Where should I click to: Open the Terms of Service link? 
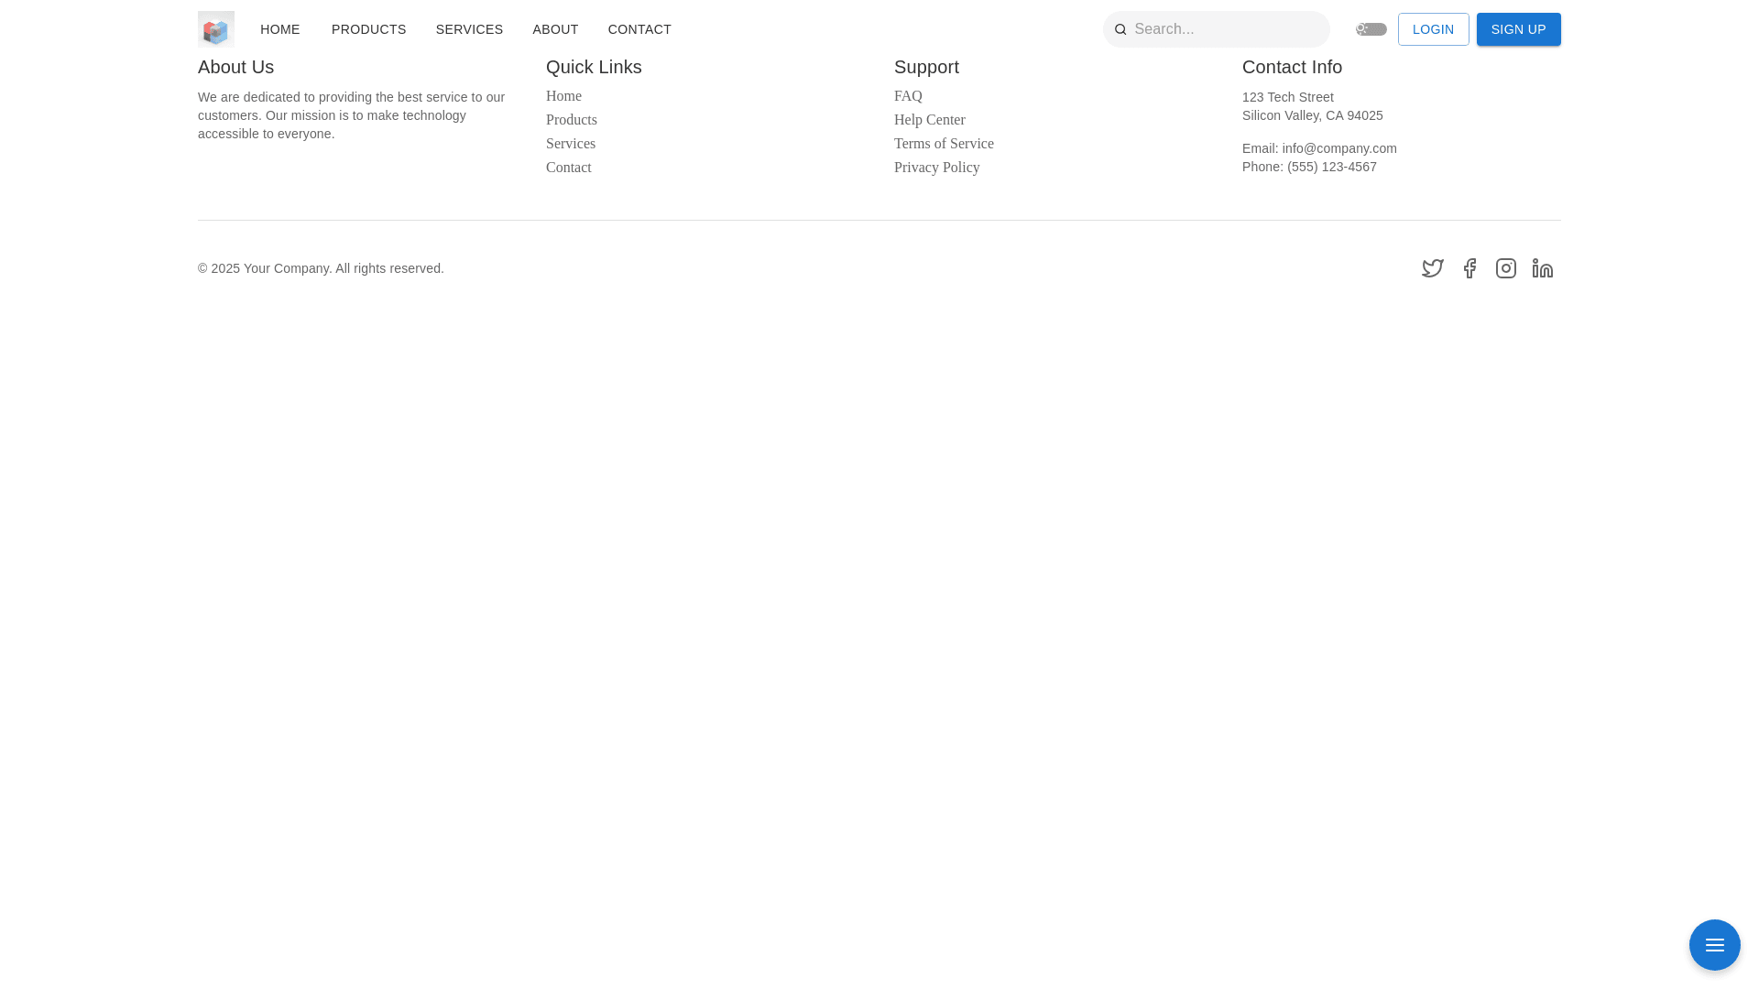pos(944,144)
